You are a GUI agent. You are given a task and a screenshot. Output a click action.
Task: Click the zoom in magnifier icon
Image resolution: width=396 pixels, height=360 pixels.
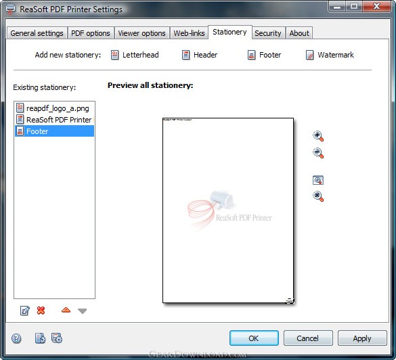point(318,136)
